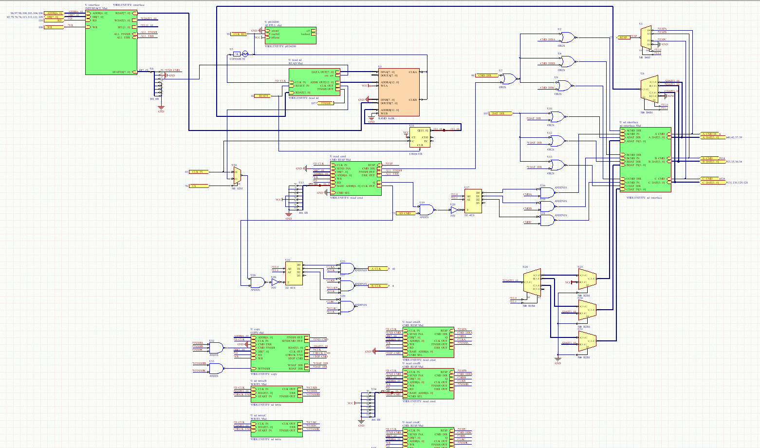Select the U17 D2_4ES decoder
Viewport: 760px width, 448px height.
point(473,201)
